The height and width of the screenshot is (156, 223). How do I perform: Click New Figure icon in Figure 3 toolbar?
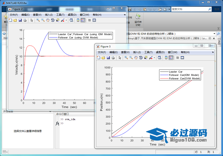99,58
